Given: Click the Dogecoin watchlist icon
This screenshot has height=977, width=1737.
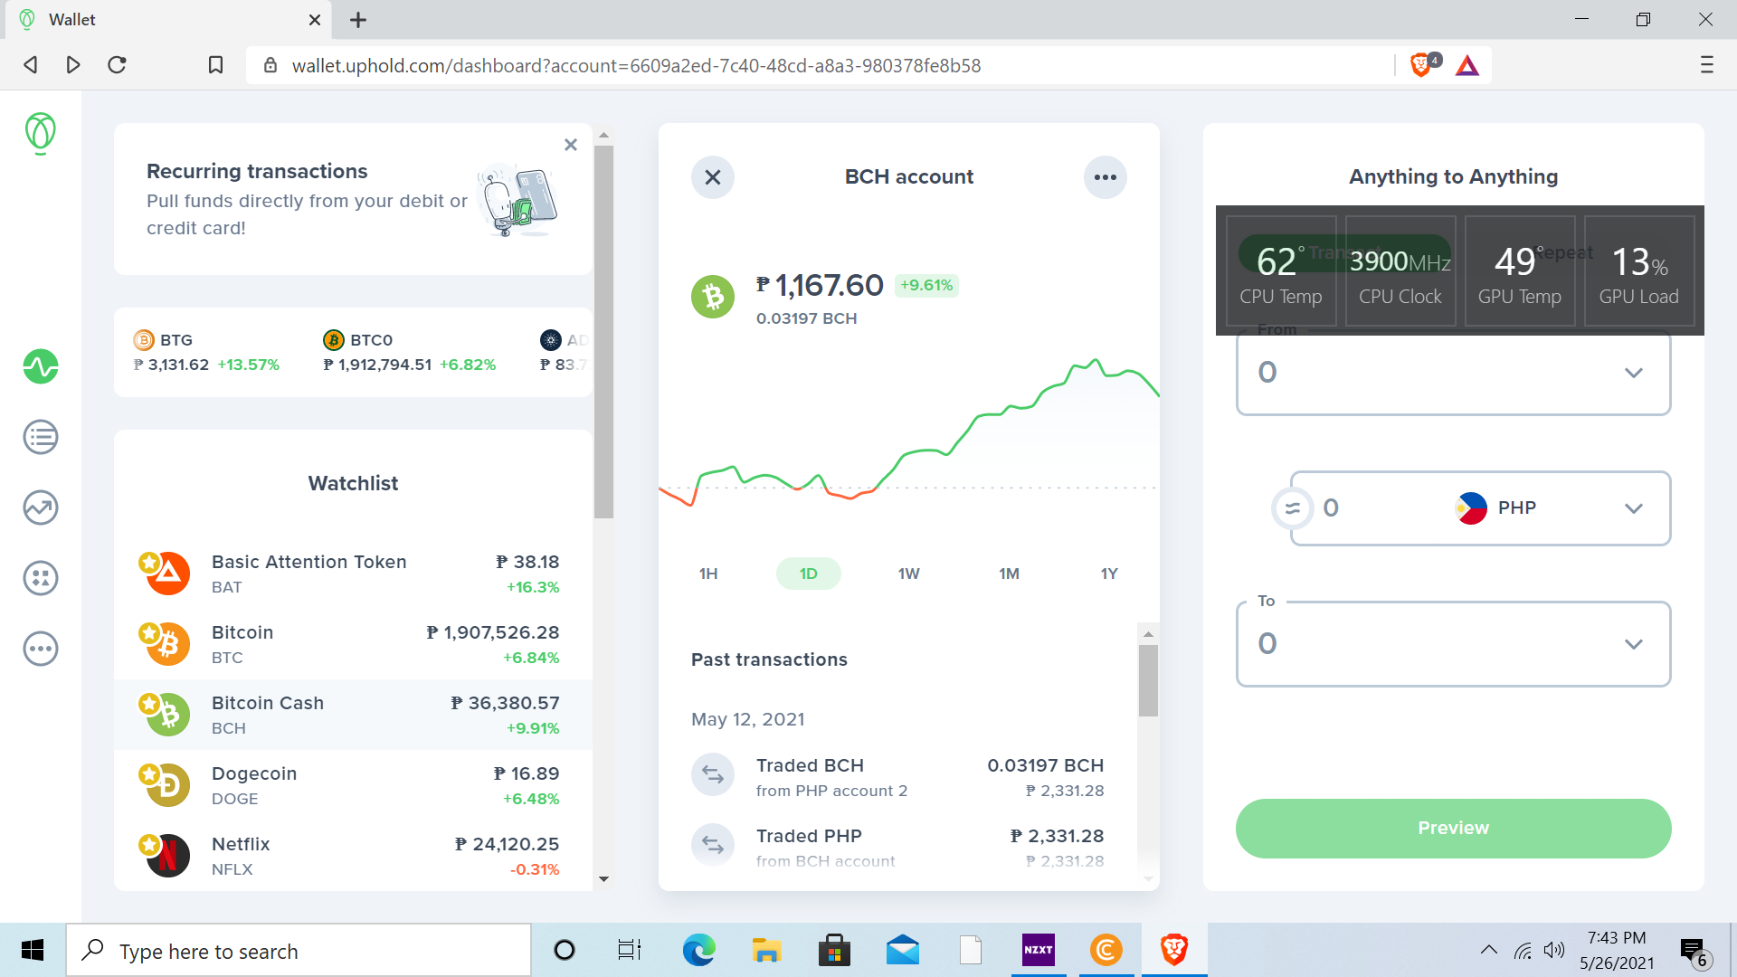Looking at the screenshot, I should click(167, 784).
